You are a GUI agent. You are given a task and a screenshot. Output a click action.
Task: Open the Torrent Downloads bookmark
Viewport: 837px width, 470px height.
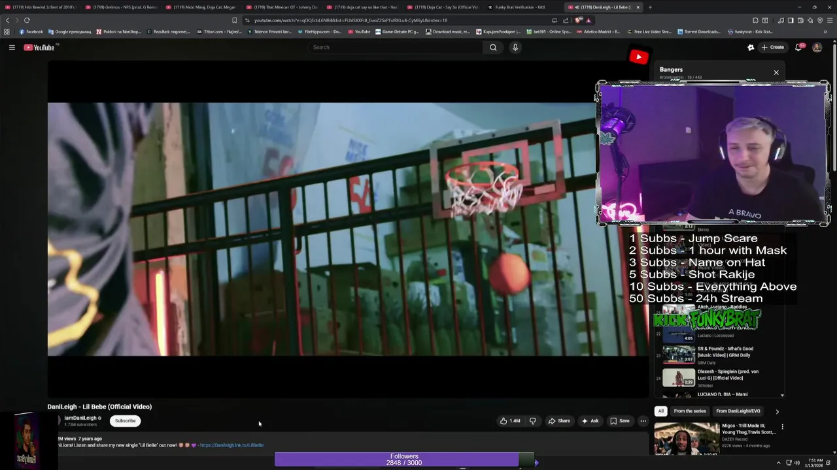coord(699,31)
